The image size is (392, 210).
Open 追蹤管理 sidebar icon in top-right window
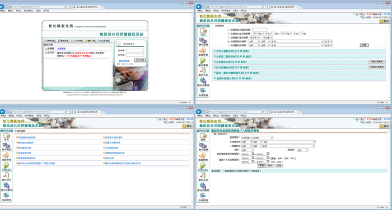point(203,51)
